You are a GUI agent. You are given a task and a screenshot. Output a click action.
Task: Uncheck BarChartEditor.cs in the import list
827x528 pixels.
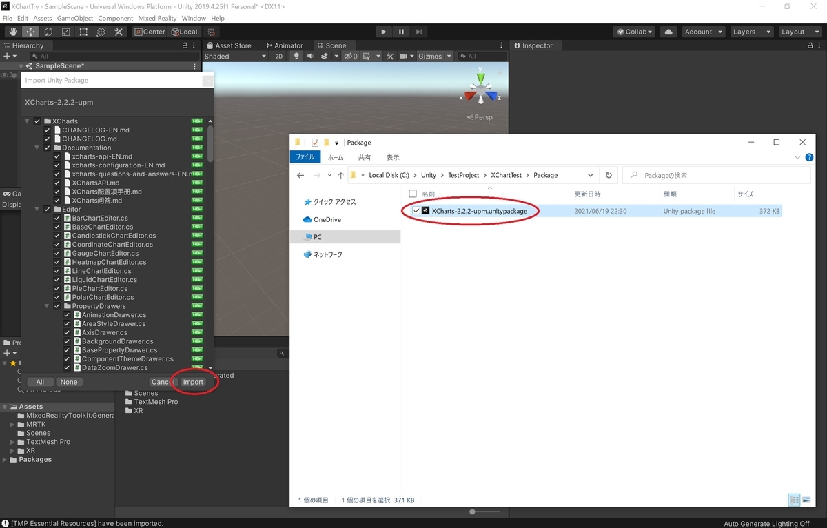(57, 218)
